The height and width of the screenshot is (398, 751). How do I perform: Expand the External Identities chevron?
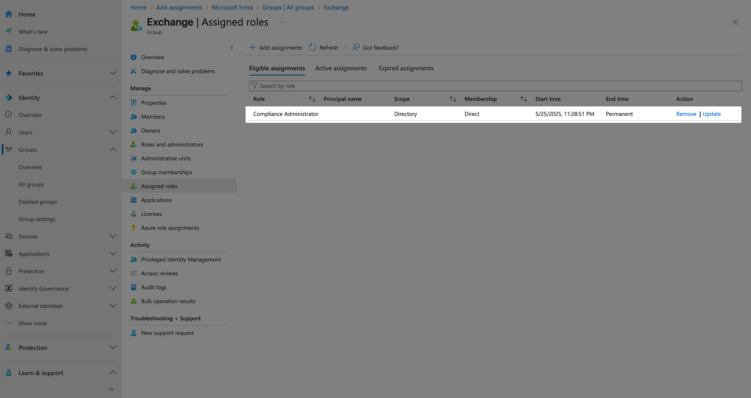click(x=113, y=306)
